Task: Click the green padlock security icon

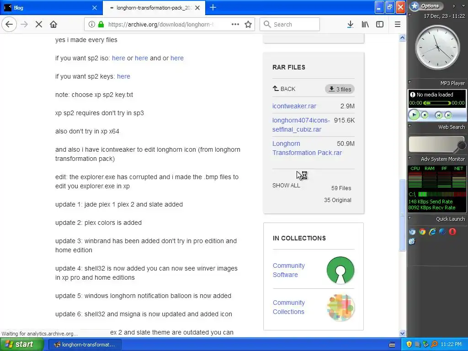Action: point(101,24)
